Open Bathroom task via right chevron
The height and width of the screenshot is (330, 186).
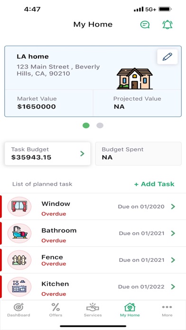[x=173, y=233]
